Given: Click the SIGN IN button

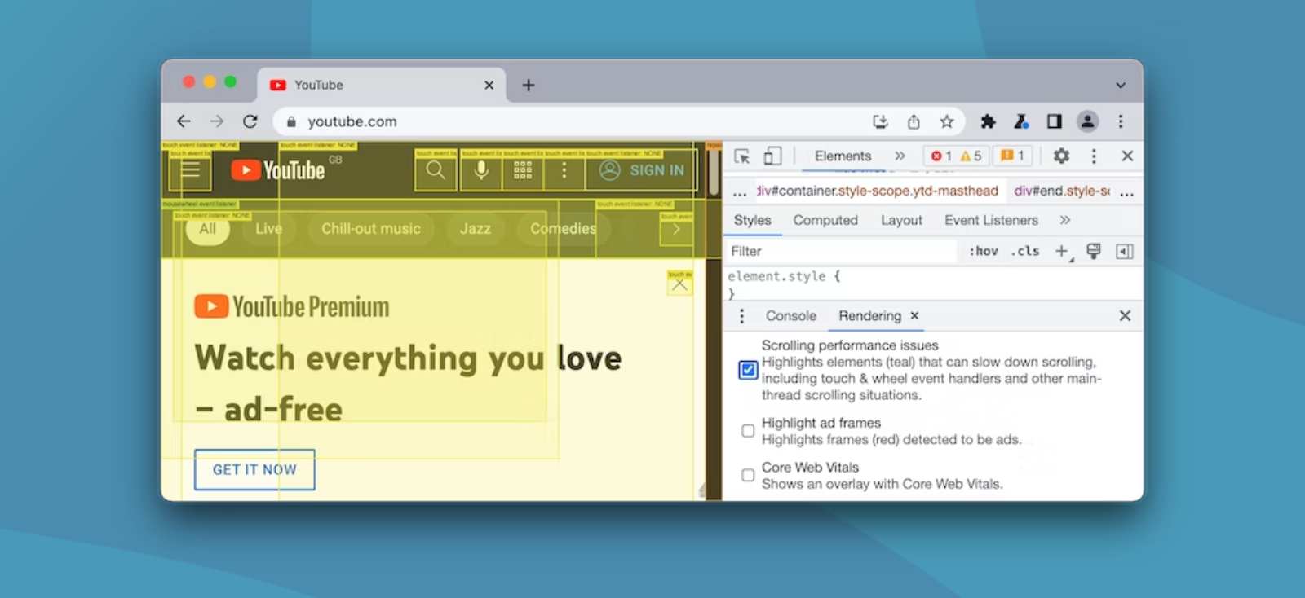Looking at the screenshot, I should (642, 170).
